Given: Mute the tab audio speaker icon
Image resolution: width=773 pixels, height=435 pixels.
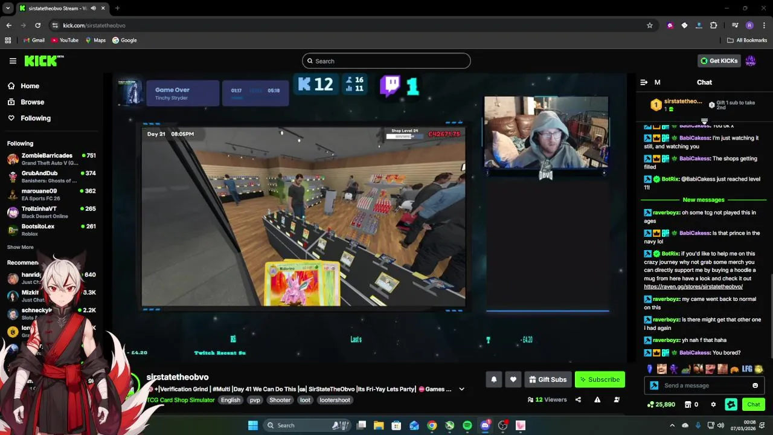Looking at the screenshot, I should 92,8.
